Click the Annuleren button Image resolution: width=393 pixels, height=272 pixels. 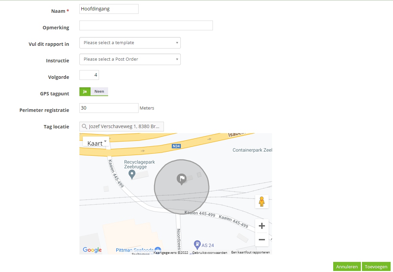point(347,267)
